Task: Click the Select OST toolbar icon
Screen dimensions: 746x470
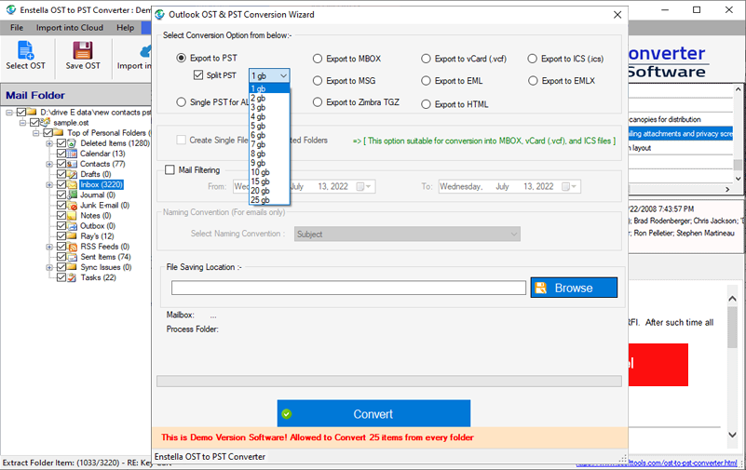Action: [25, 51]
